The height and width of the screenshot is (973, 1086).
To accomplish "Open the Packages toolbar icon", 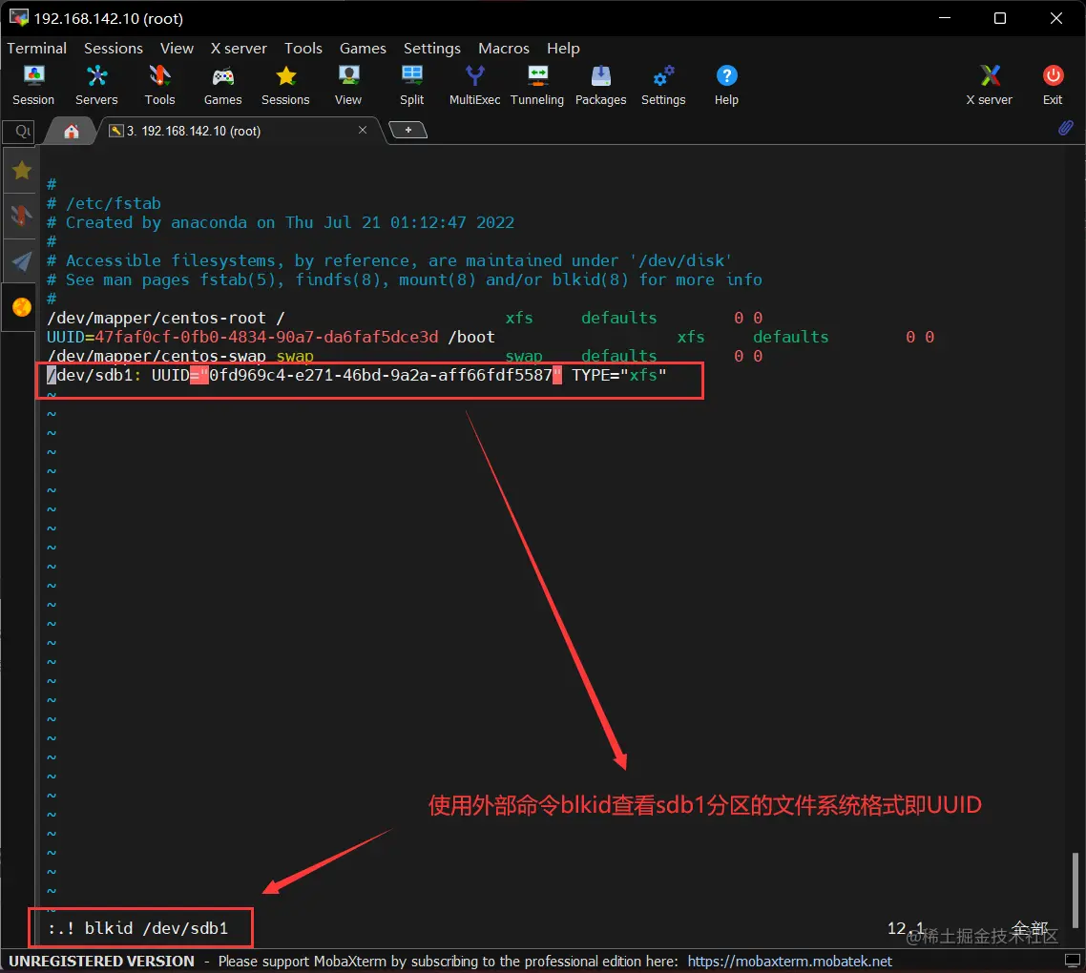I will click(600, 85).
